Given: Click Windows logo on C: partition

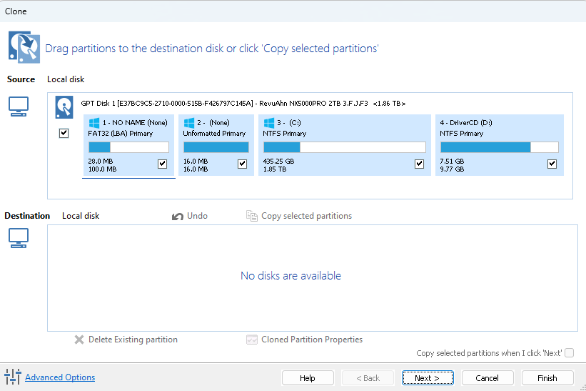Looking at the screenshot, I should coord(269,123).
